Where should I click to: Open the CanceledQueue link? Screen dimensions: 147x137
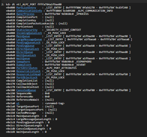coord(26,90)
